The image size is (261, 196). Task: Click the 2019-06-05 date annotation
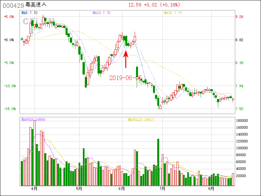point(125,78)
